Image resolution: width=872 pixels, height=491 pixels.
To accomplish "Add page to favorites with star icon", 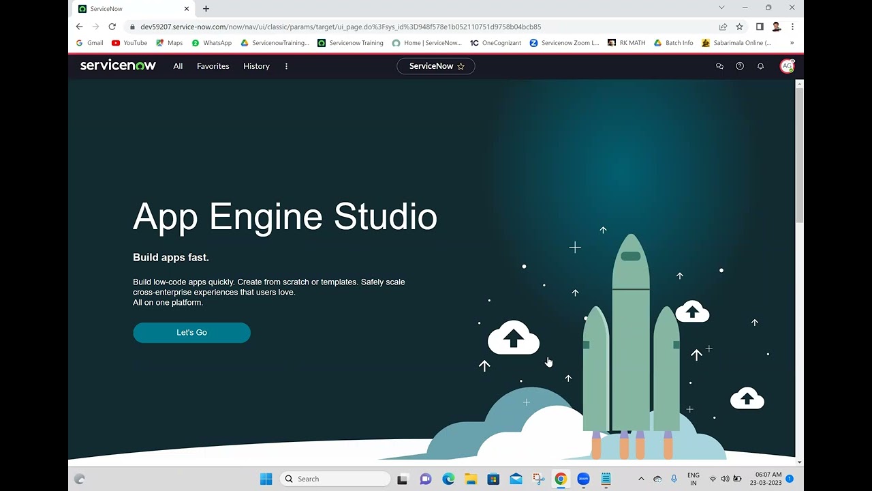I will 461,66.
